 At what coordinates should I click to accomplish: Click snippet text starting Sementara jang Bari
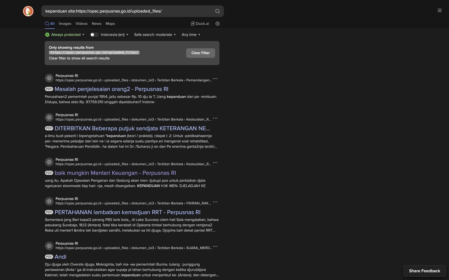(x=132, y=225)
